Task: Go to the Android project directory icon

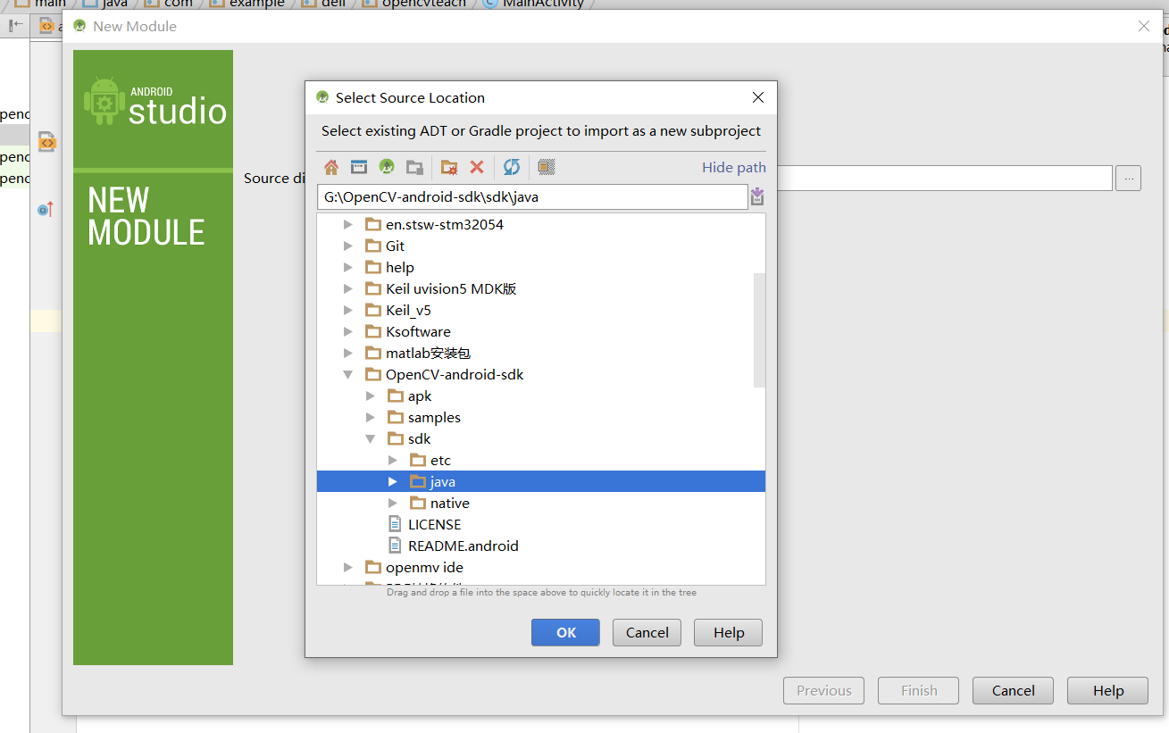Action: (387, 167)
